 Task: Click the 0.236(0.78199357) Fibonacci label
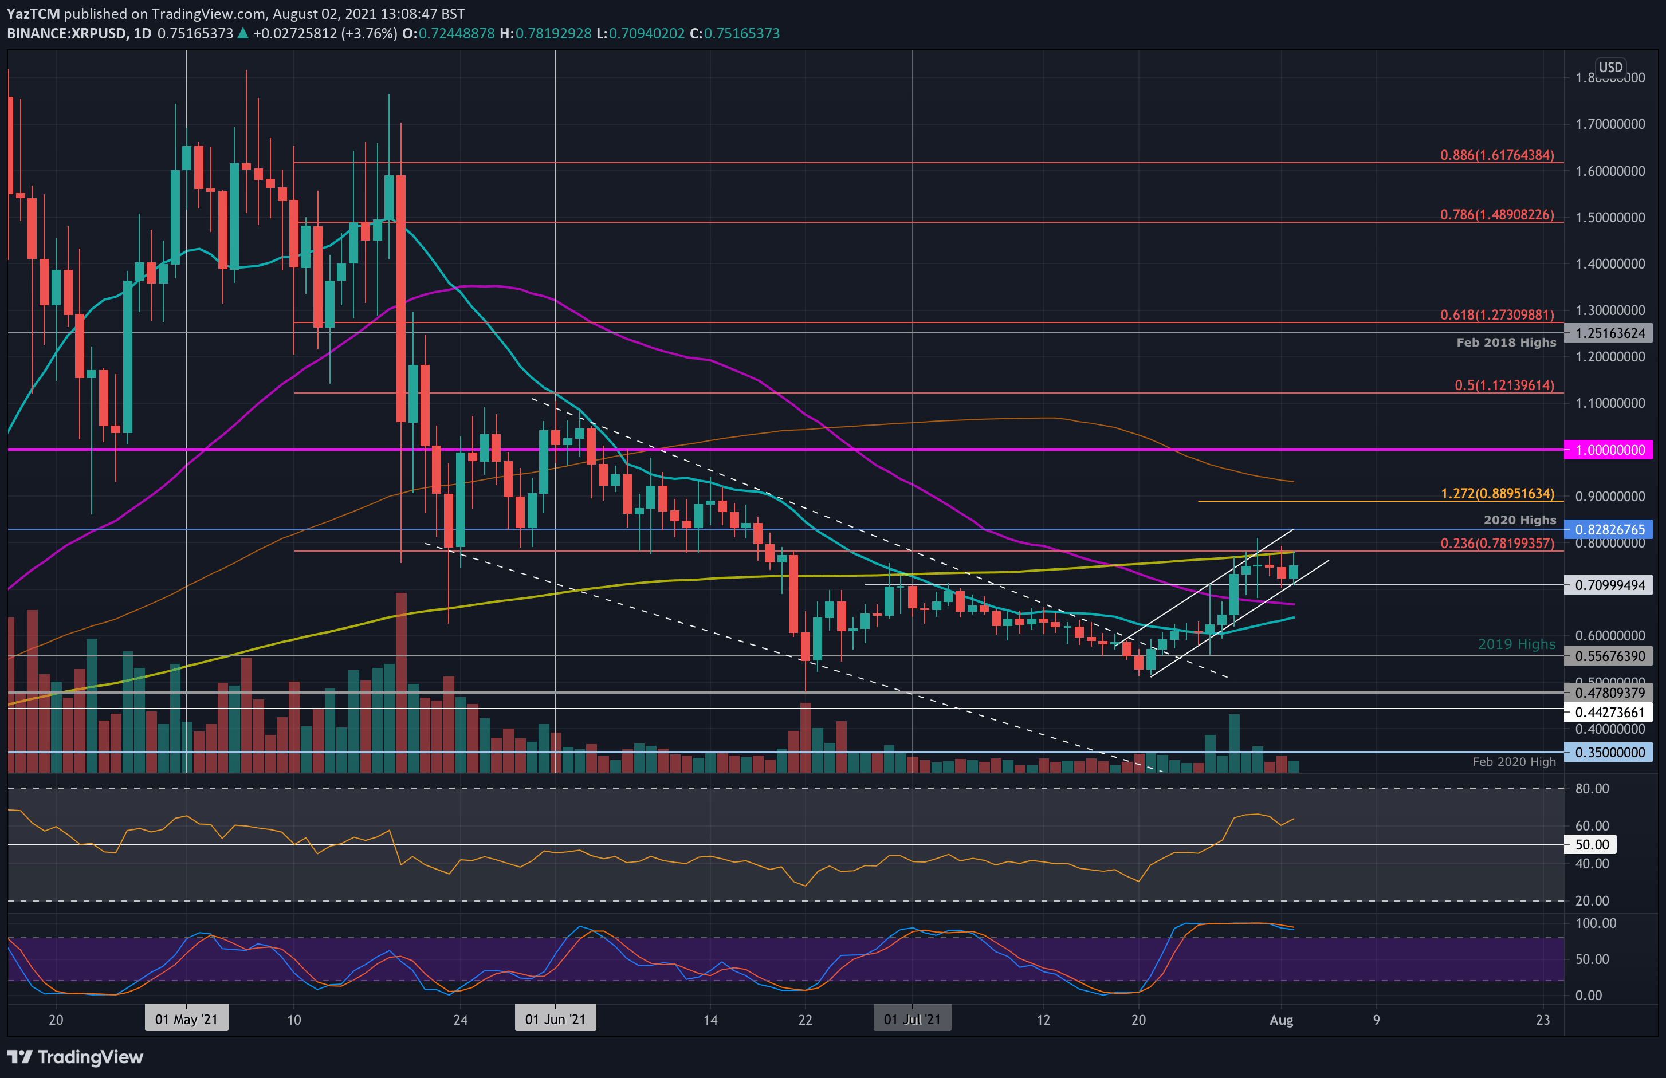(x=1496, y=543)
